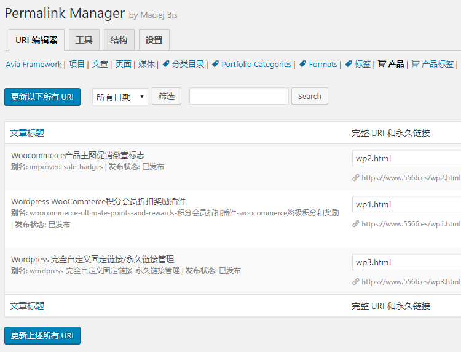Click the wp1.html URI field
Image resolution: width=461 pixels, height=352 pixels.
[x=407, y=204]
